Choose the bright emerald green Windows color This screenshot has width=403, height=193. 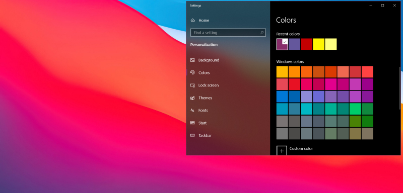coord(355,109)
